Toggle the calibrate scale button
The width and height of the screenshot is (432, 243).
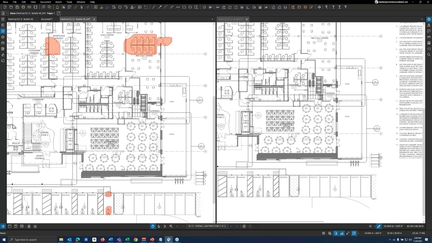click(379, 226)
